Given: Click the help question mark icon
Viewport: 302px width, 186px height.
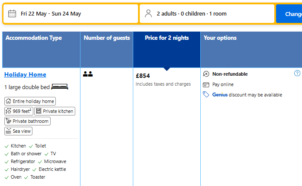Looking at the screenshot, I should [297, 74].
